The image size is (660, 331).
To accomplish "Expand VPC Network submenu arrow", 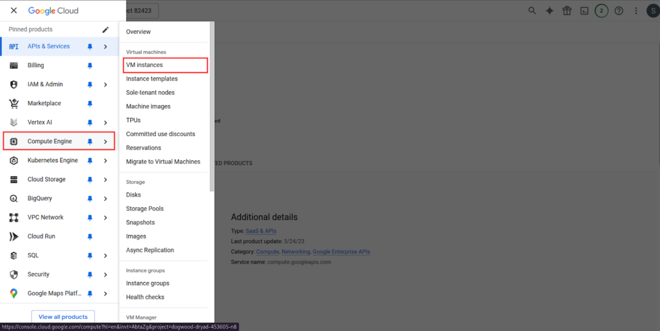I will click(105, 218).
